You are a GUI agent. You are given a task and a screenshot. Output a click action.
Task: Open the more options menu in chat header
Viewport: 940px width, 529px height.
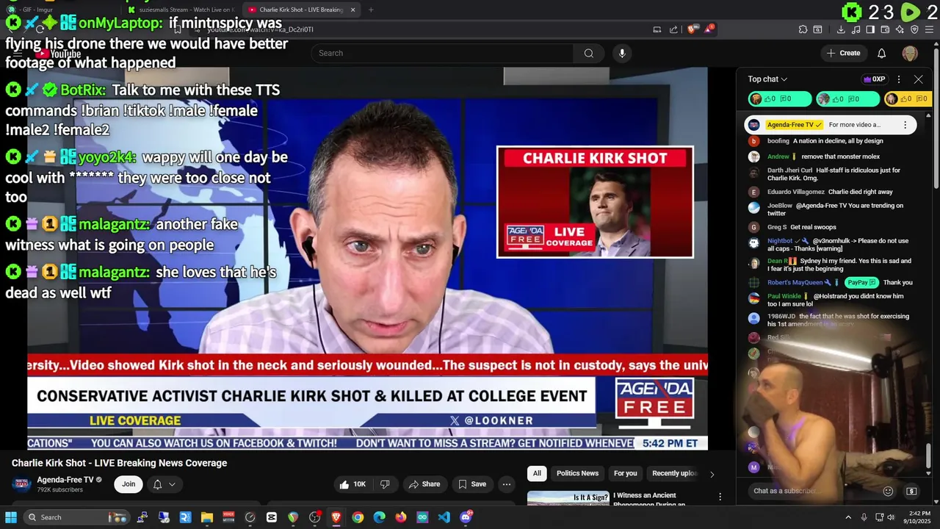click(x=899, y=79)
